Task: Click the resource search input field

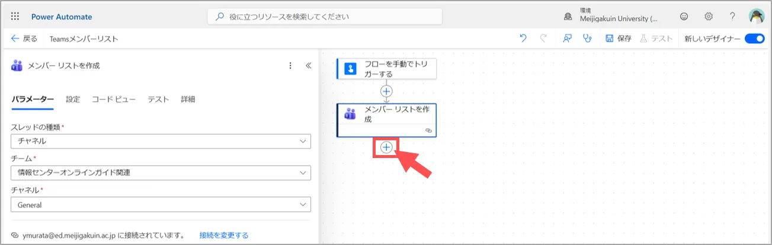Action: 325,17
